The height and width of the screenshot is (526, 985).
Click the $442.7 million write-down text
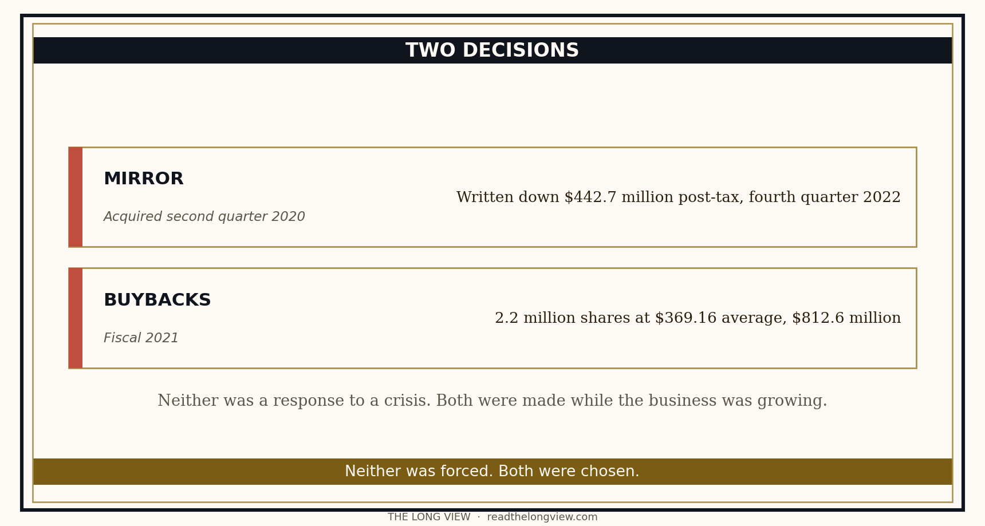(679, 197)
